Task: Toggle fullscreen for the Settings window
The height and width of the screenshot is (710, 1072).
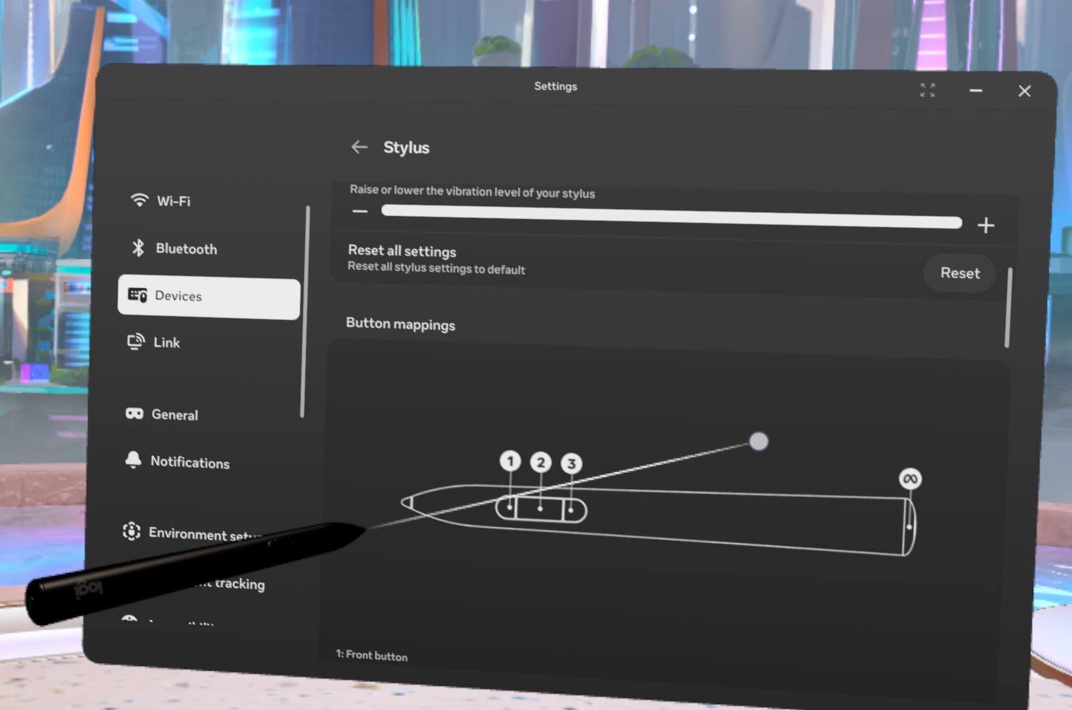Action: click(x=927, y=90)
